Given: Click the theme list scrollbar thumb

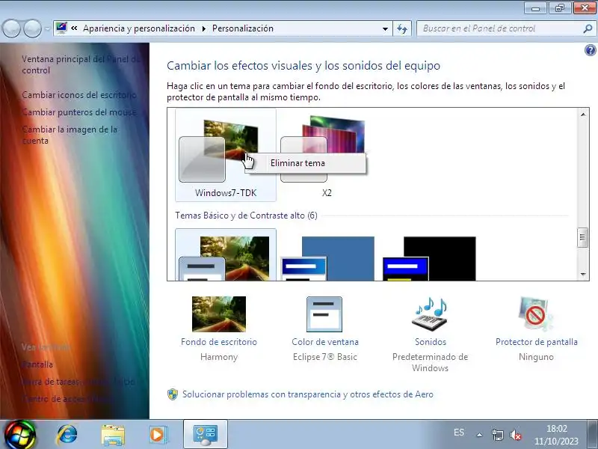Looking at the screenshot, I should click(583, 237).
